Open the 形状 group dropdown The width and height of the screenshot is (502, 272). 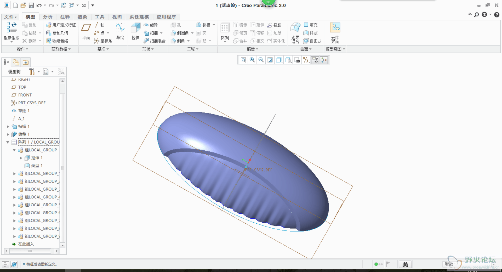click(x=148, y=49)
